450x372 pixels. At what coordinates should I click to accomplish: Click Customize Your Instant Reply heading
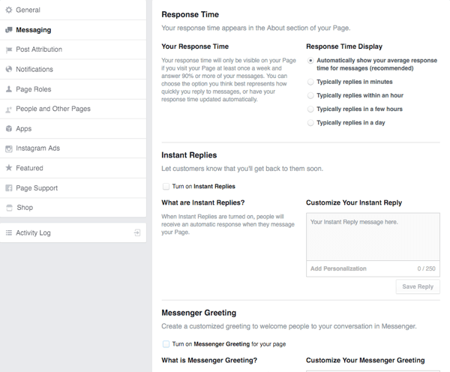point(354,203)
